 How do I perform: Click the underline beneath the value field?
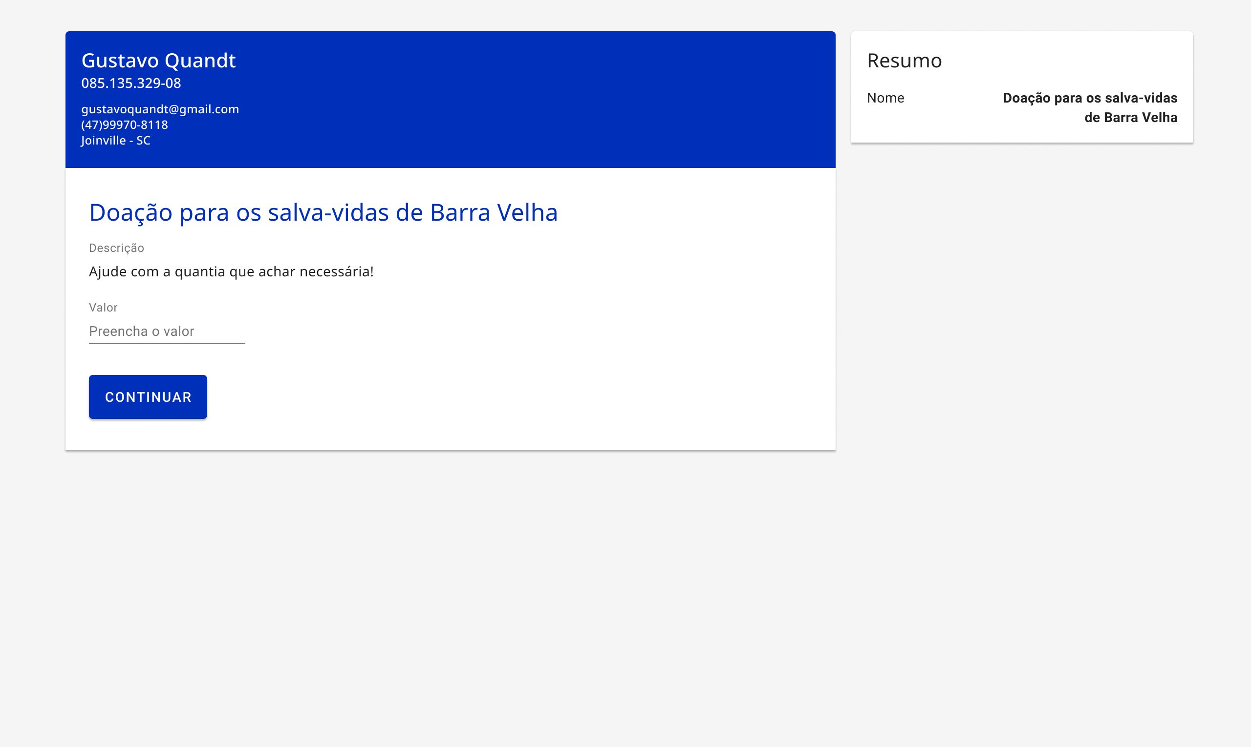[x=167, y=343]
